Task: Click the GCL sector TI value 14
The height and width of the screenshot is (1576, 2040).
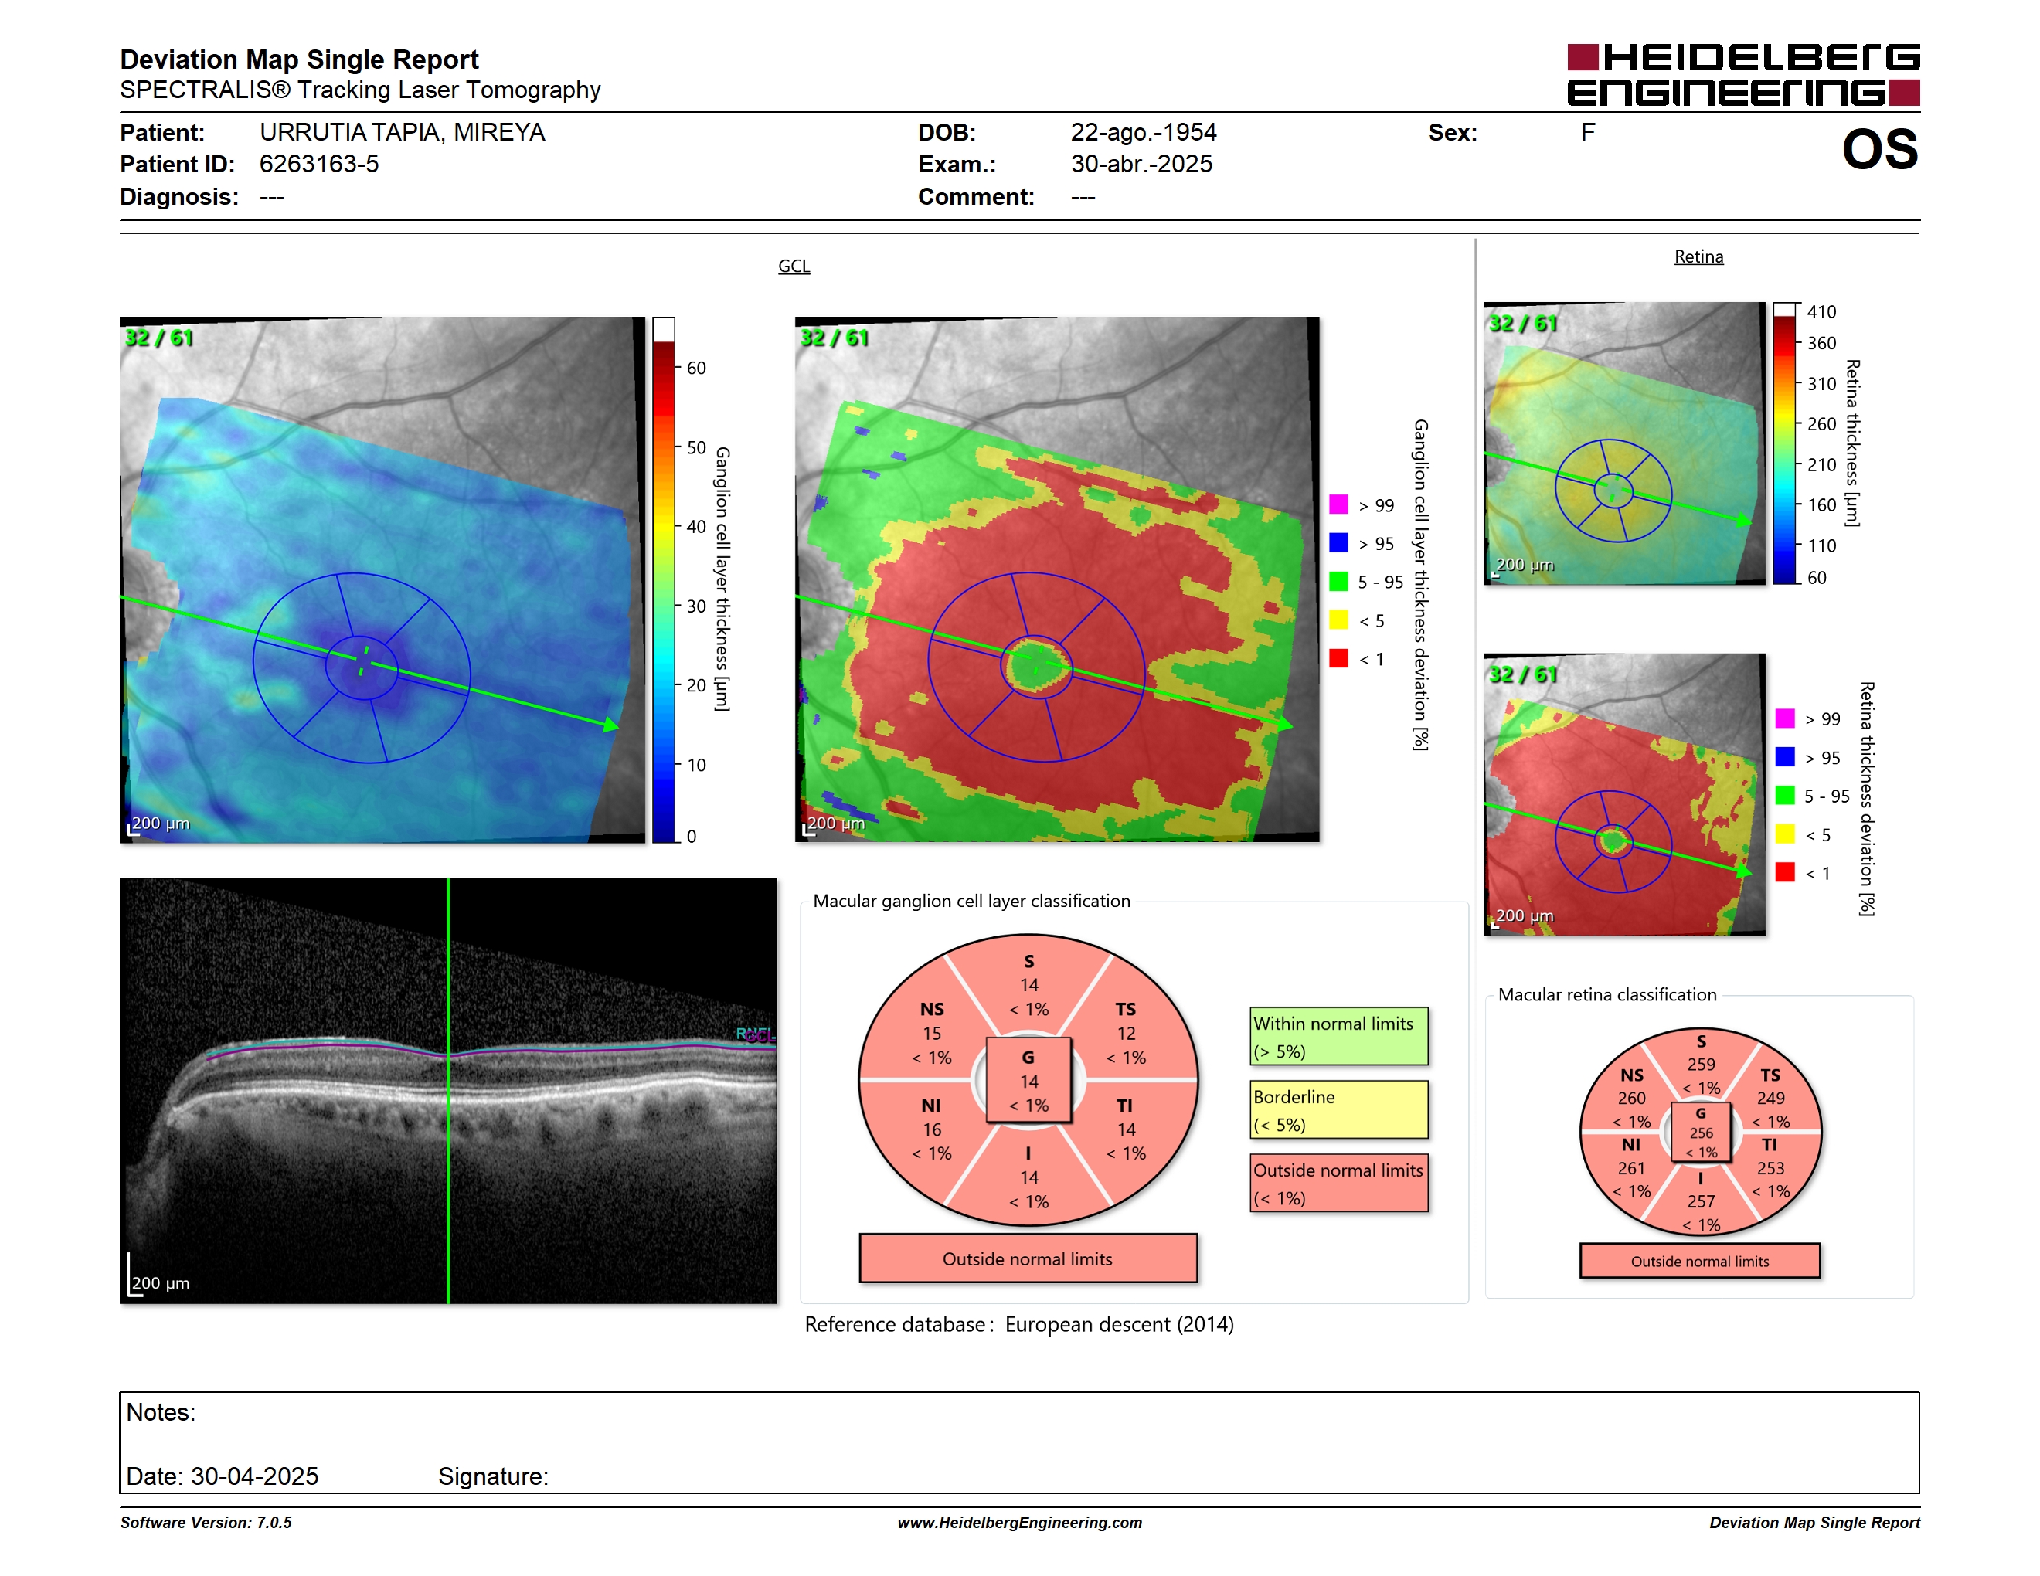Action: point(1126,1129)
